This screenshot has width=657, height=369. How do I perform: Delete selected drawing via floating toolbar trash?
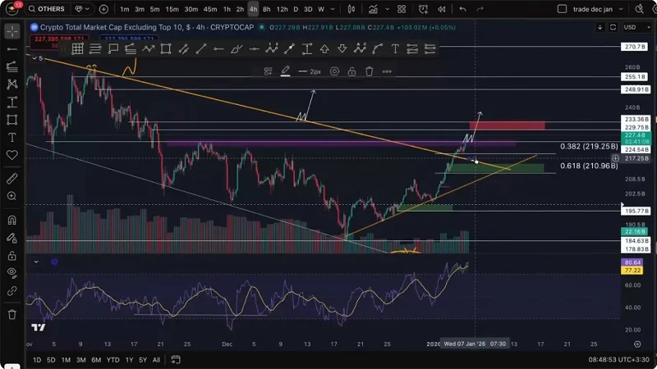pos(370,71)
